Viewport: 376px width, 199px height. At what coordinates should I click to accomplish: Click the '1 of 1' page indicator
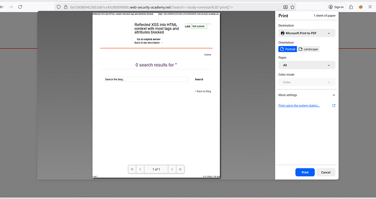pos(156,169)
